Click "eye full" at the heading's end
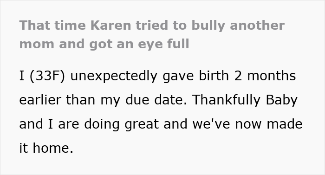The width and height of the screenshot is (325, 175). coord(163,44)
